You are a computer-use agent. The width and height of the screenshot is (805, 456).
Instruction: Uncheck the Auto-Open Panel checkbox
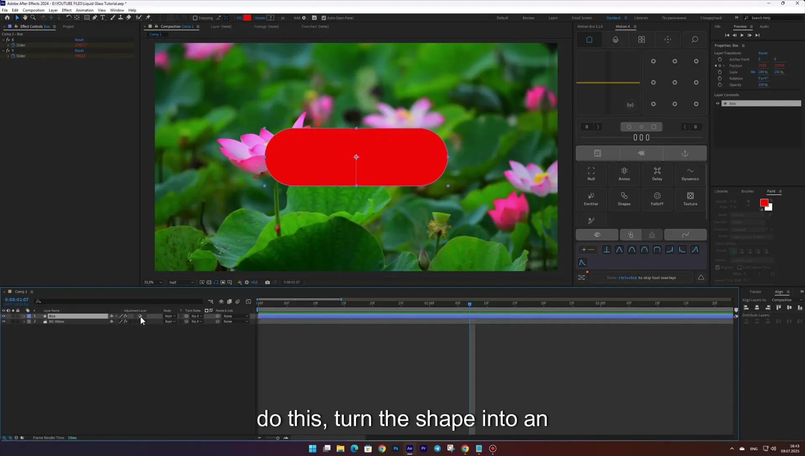pyautogui.click(x=324, y=18)
